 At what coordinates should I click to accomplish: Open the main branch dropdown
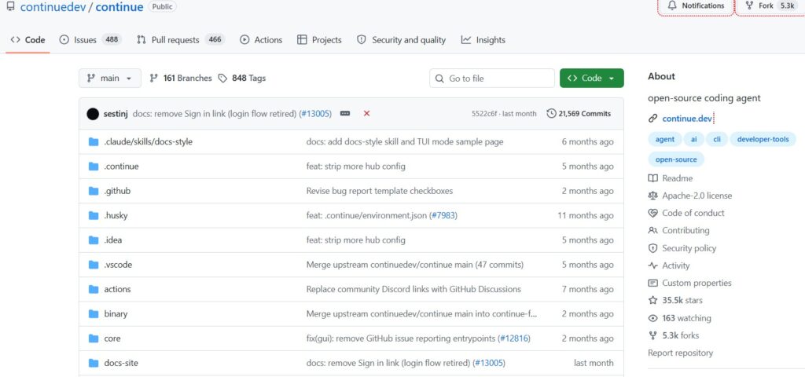109,78
